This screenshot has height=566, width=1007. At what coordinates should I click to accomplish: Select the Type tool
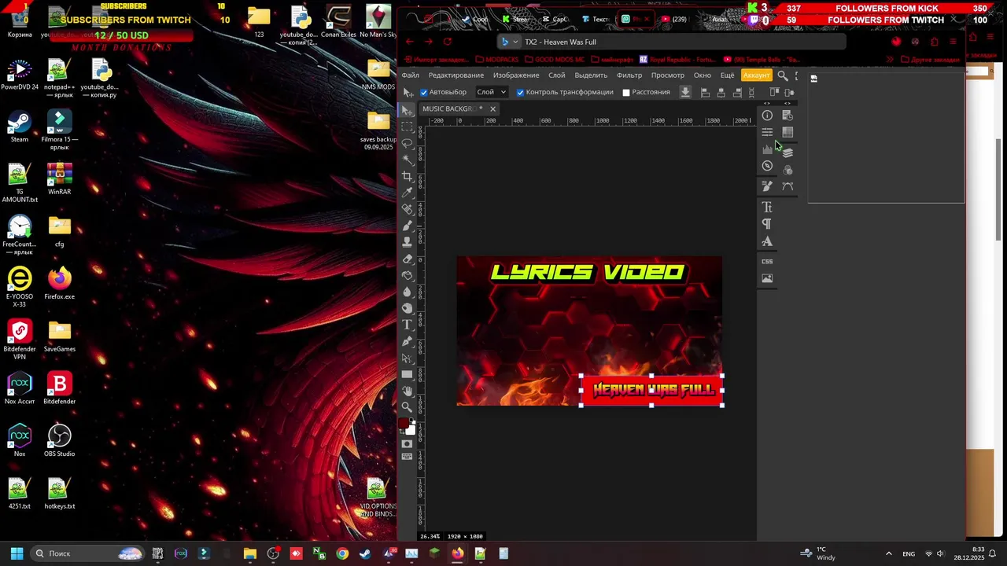407,325
